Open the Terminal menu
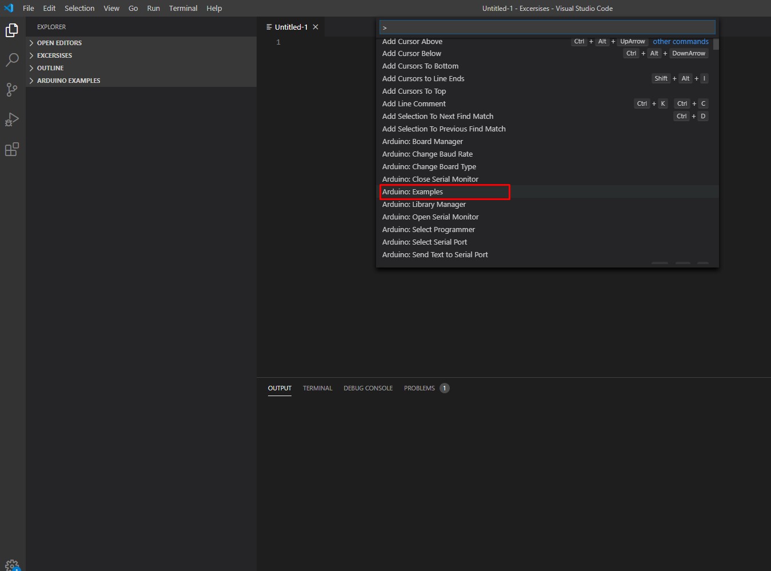Viewport: 771px width, 571px height. 183,8
